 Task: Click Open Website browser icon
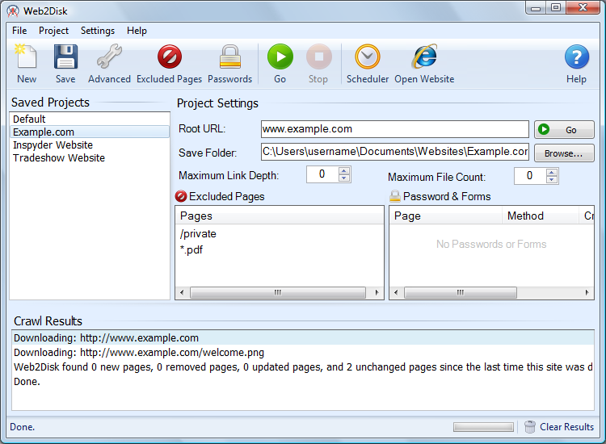click(424, 57)
